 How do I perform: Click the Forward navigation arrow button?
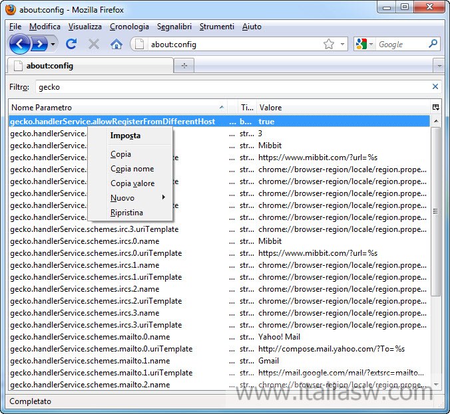coord(39,45)
